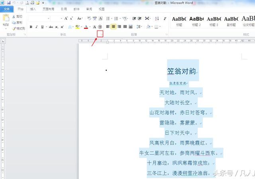Click the Clear Formatting eraser icon

coord(89,18)
